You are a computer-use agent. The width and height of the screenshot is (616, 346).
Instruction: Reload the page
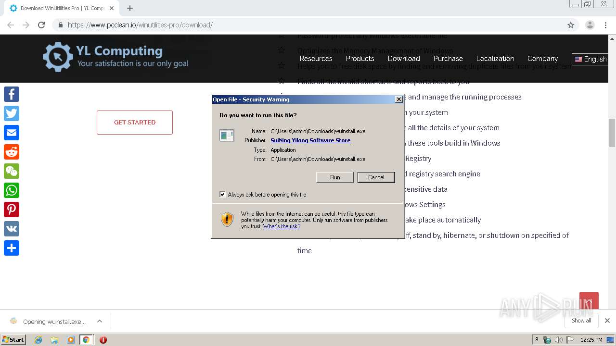point(41,25)
